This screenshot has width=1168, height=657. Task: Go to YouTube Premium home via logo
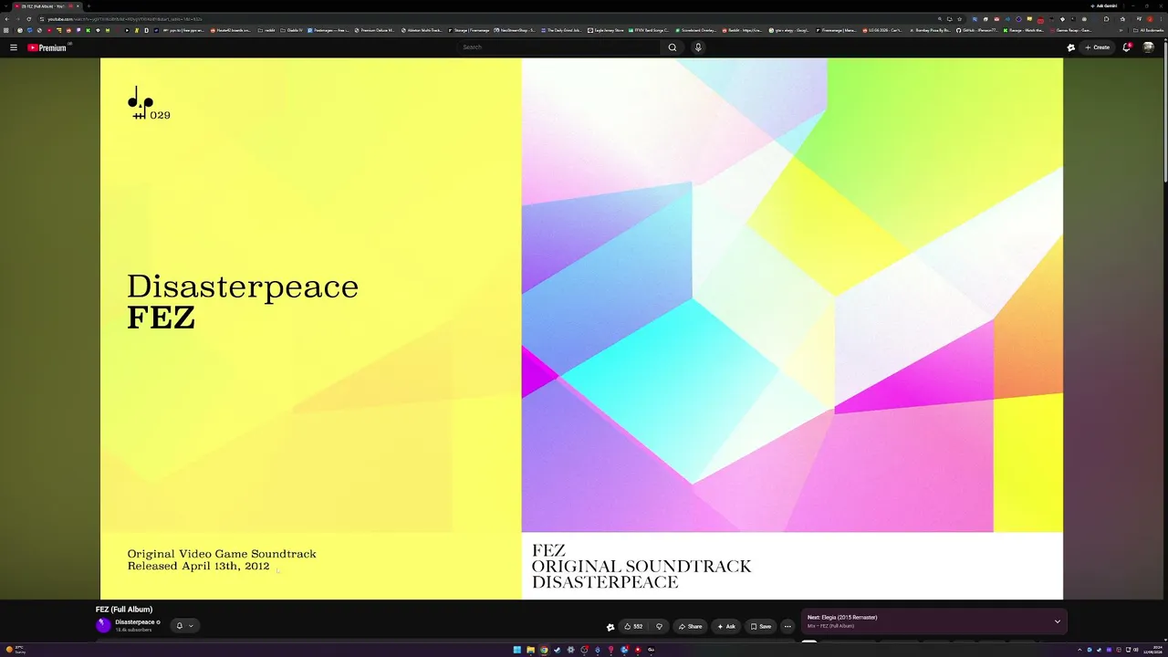pos(47,47)
